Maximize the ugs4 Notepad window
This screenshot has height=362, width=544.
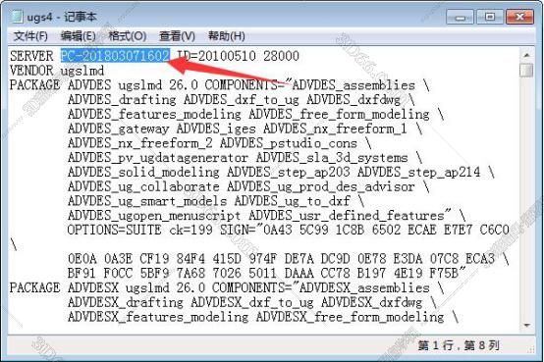[x=490, y=17]
